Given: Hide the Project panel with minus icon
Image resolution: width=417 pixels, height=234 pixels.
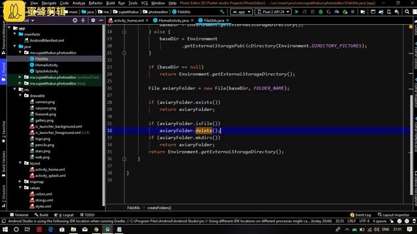Looking at the screenshot, I should (101, 20).
